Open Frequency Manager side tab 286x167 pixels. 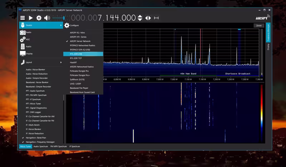268,32
